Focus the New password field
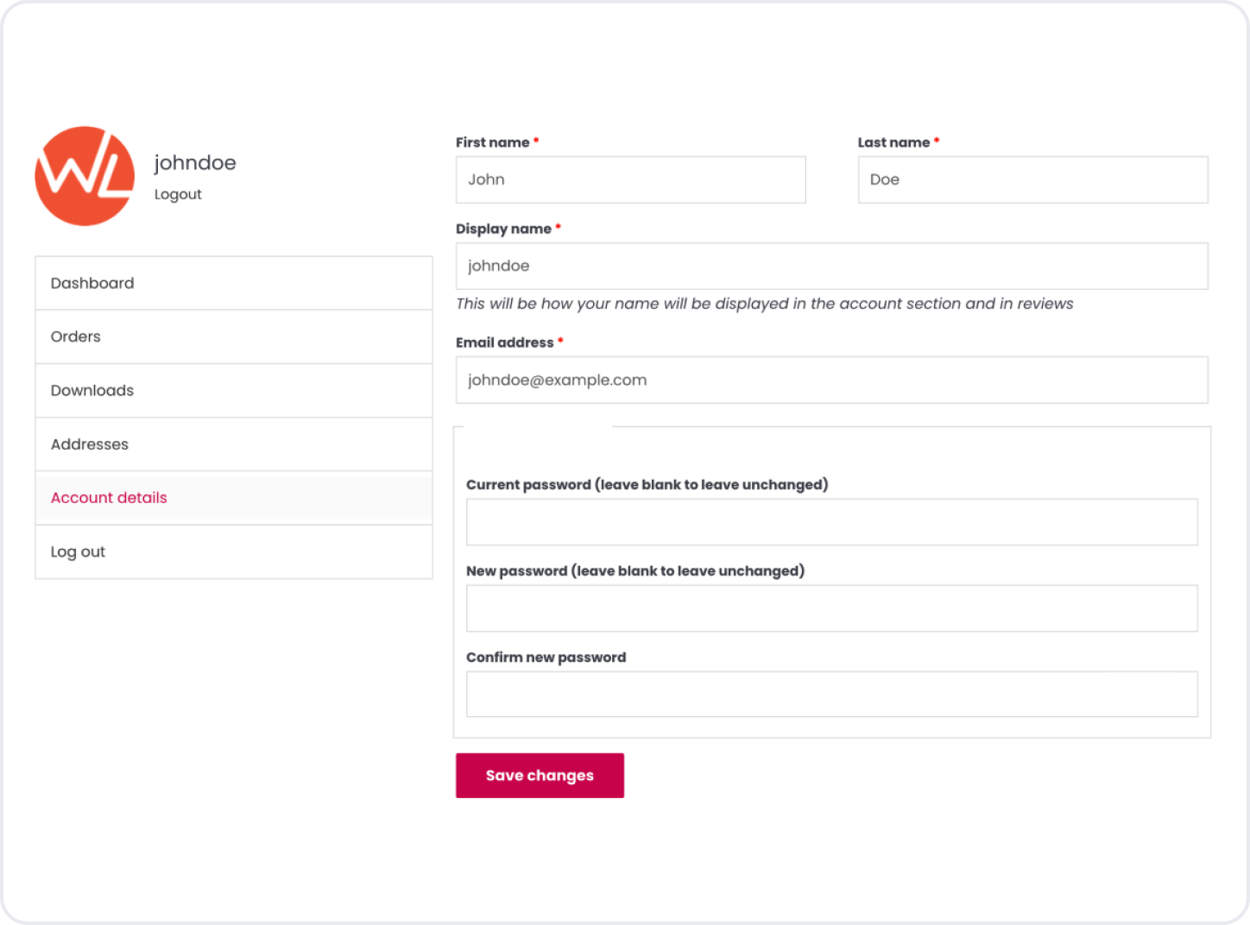 (x=831, y=608)
